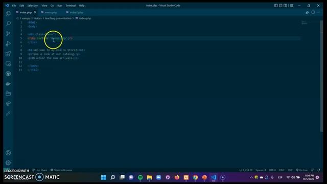Click the code line 'Welcome to my Online Store!'
The height and width of the screenshot is (184, 327).
point(56,50)
